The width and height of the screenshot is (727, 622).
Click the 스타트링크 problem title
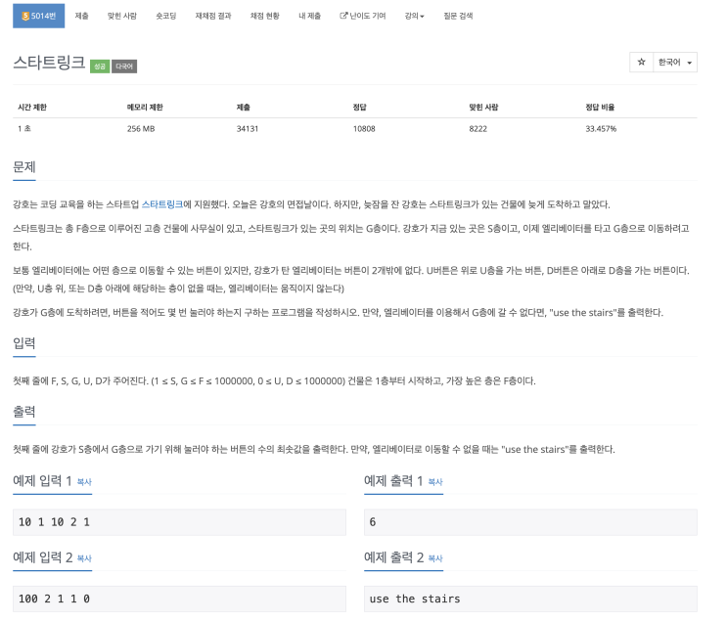(x=49, y=63)
